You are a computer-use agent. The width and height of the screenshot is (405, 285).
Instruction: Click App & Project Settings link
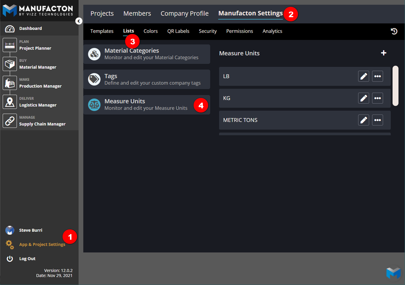(x=42, y=244)
